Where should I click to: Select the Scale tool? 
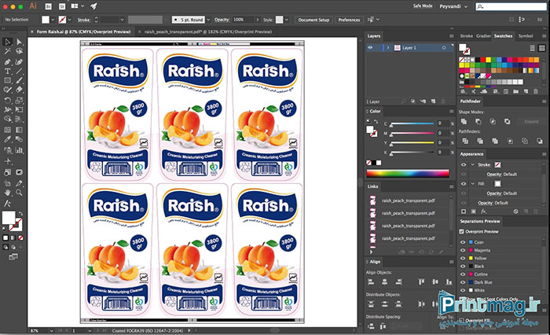pos(20,101)
